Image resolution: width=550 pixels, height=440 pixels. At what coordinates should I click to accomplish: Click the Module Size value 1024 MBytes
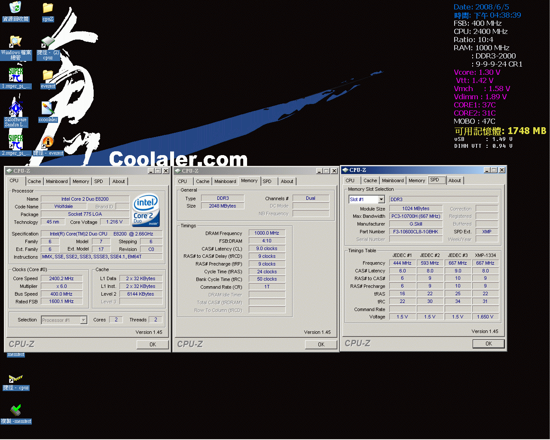416,208
